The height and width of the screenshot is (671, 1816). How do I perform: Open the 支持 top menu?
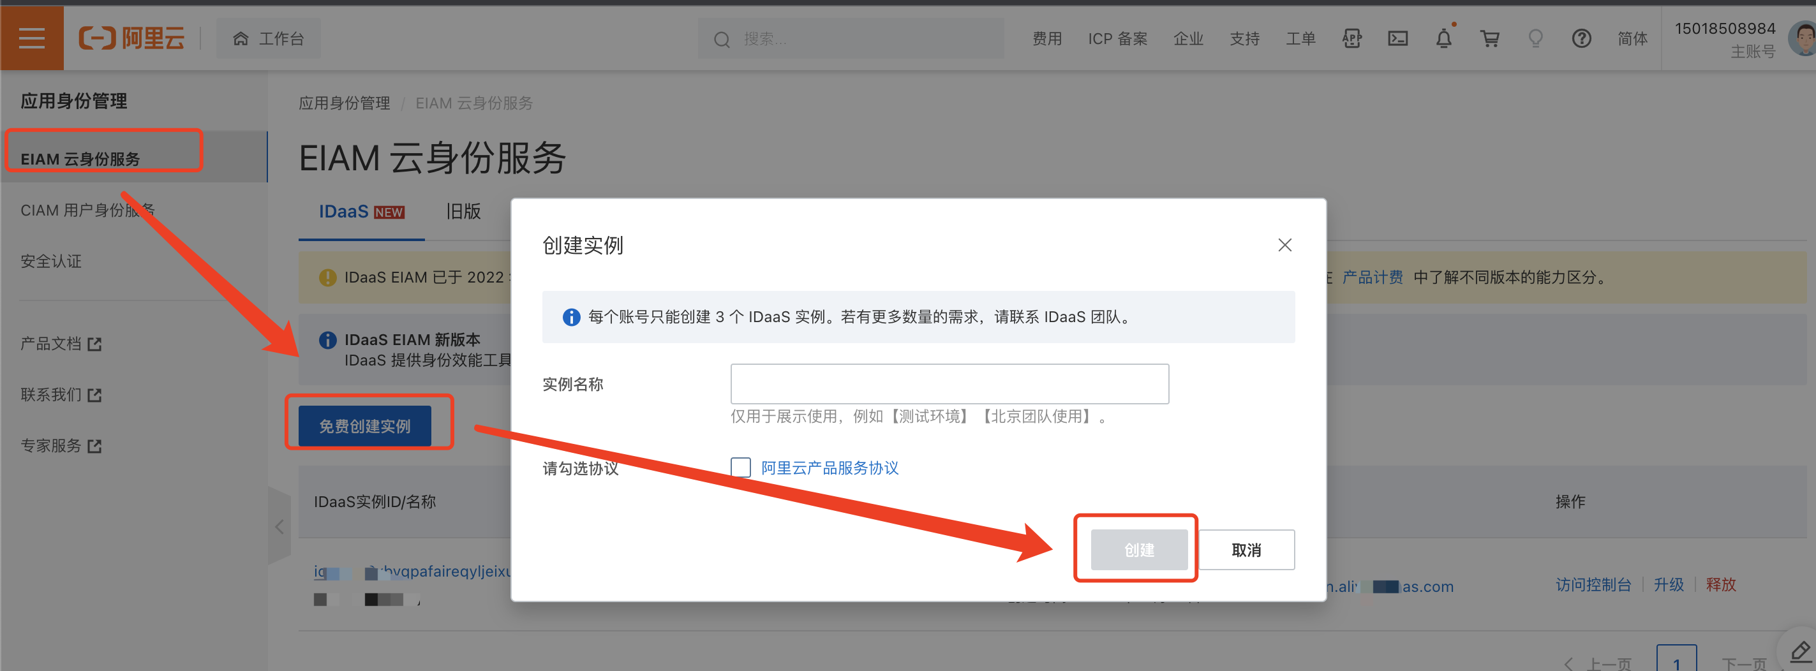(x=1244, y=39)
